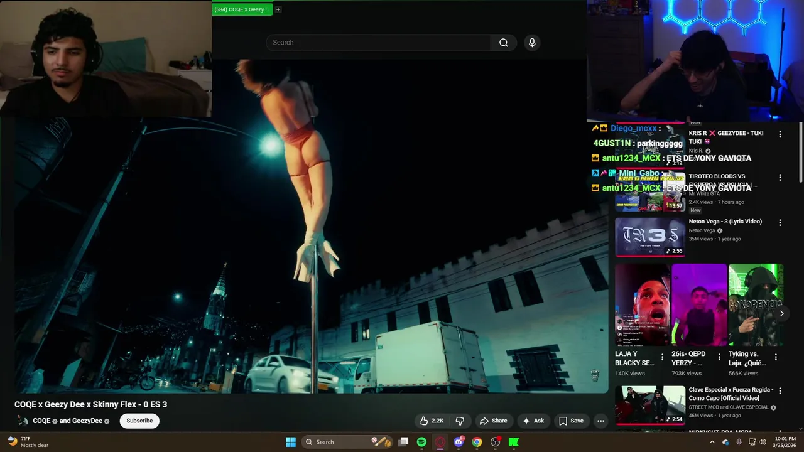Open options menu for Clave Especial video

coord(780,391)
